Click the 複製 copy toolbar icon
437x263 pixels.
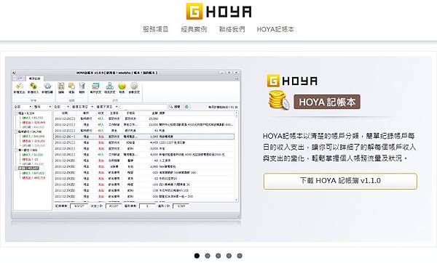click(x=71, y=88)
